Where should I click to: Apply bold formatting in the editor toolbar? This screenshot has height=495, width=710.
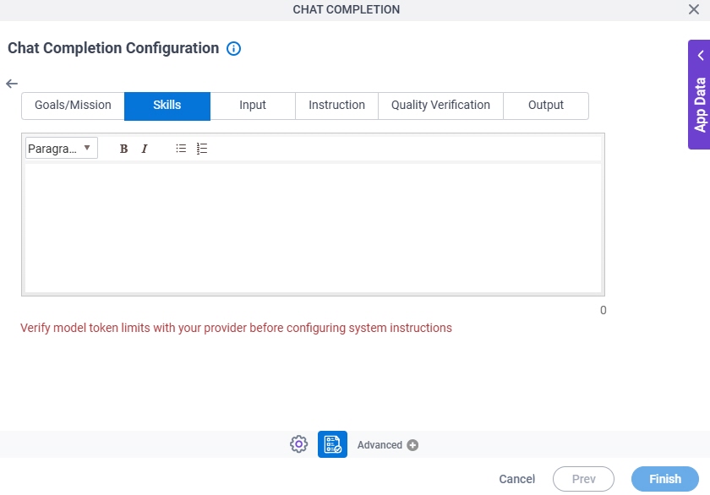pos(123,149)
